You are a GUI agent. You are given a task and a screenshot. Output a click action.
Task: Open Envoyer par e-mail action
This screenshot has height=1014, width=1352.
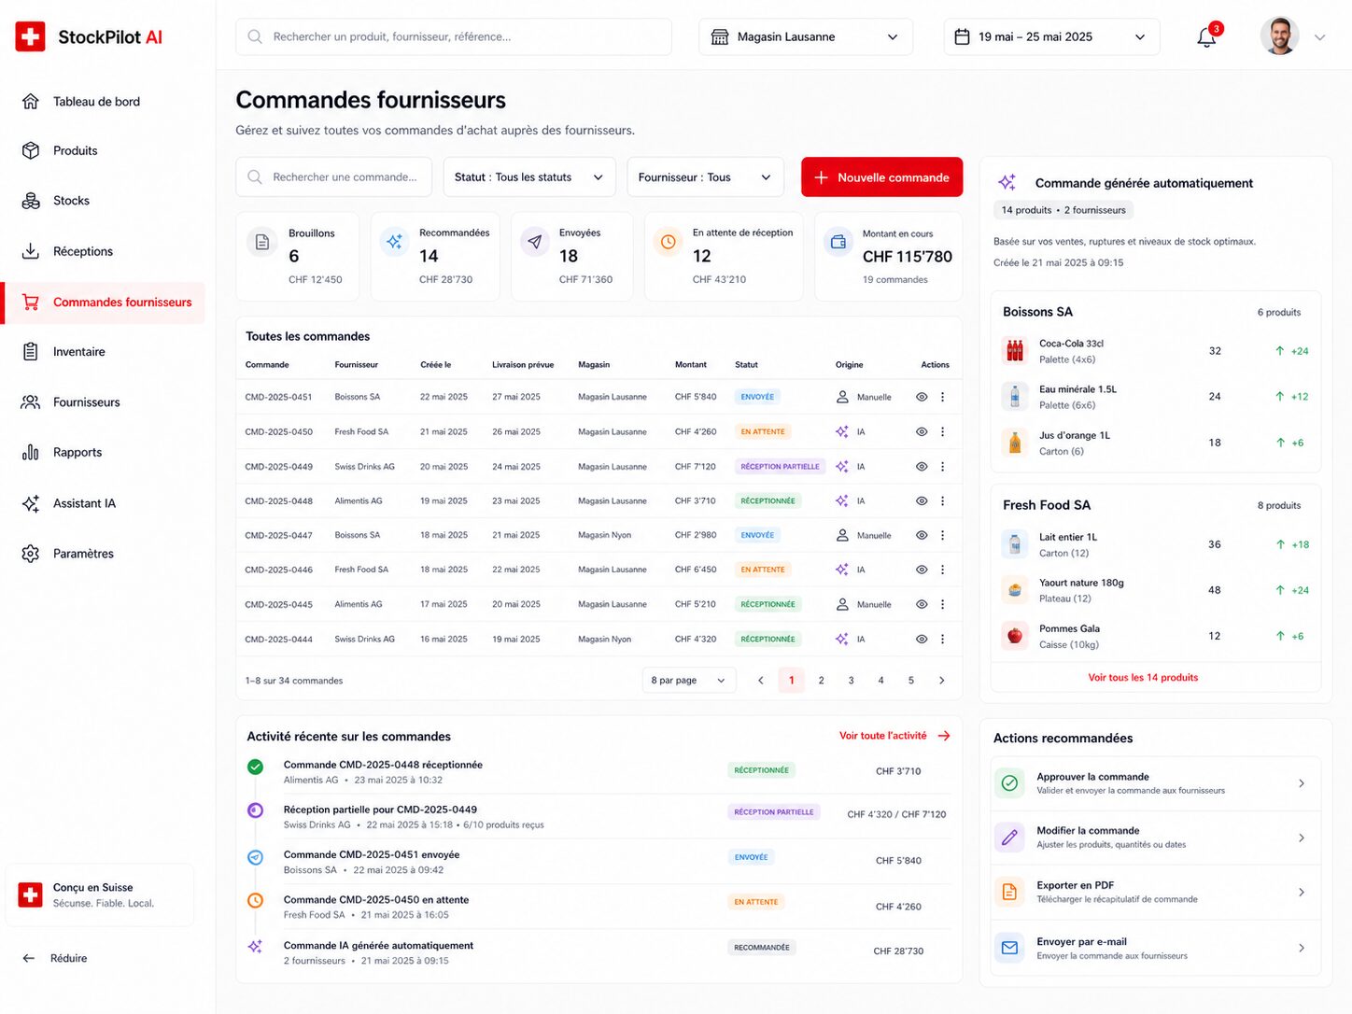1156,948
